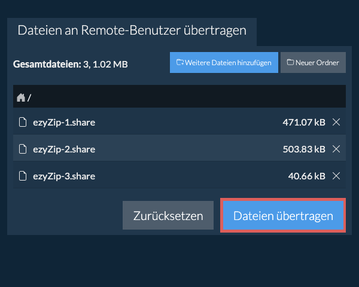Click the root slash in the path bar
The height and width of the screenshot is (287, 359).
(29, 97)
